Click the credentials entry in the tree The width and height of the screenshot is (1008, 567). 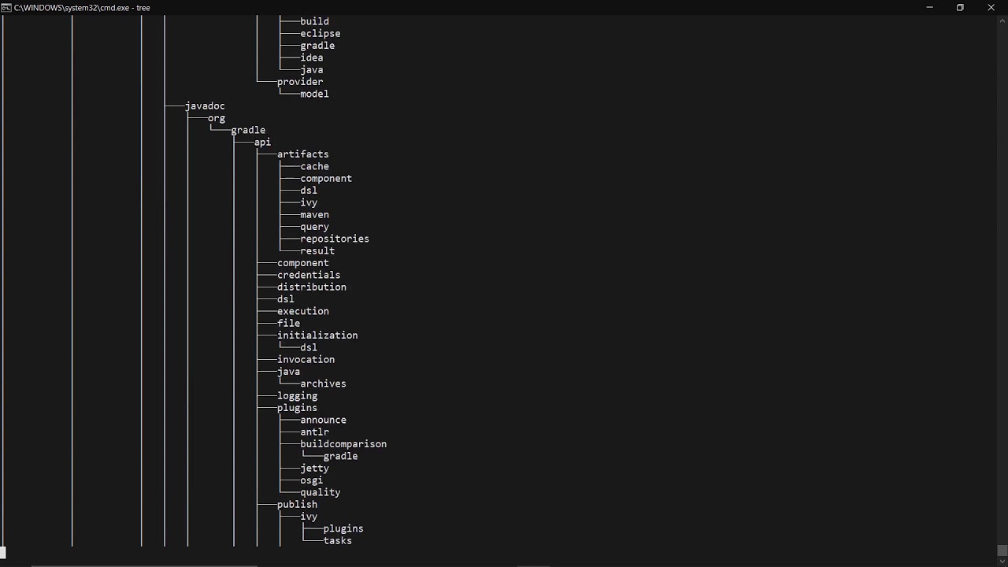click(308, 275)
